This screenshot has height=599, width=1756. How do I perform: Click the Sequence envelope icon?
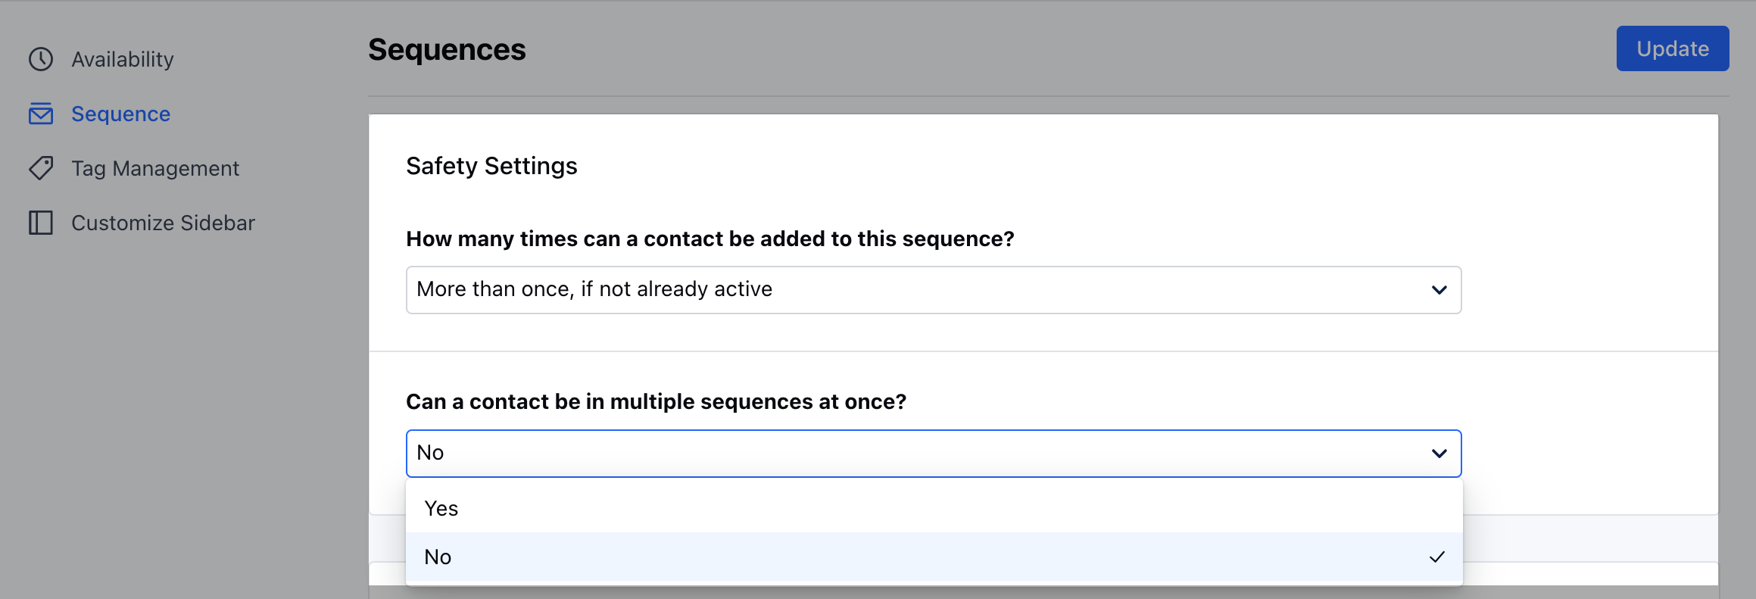(41, 114)
